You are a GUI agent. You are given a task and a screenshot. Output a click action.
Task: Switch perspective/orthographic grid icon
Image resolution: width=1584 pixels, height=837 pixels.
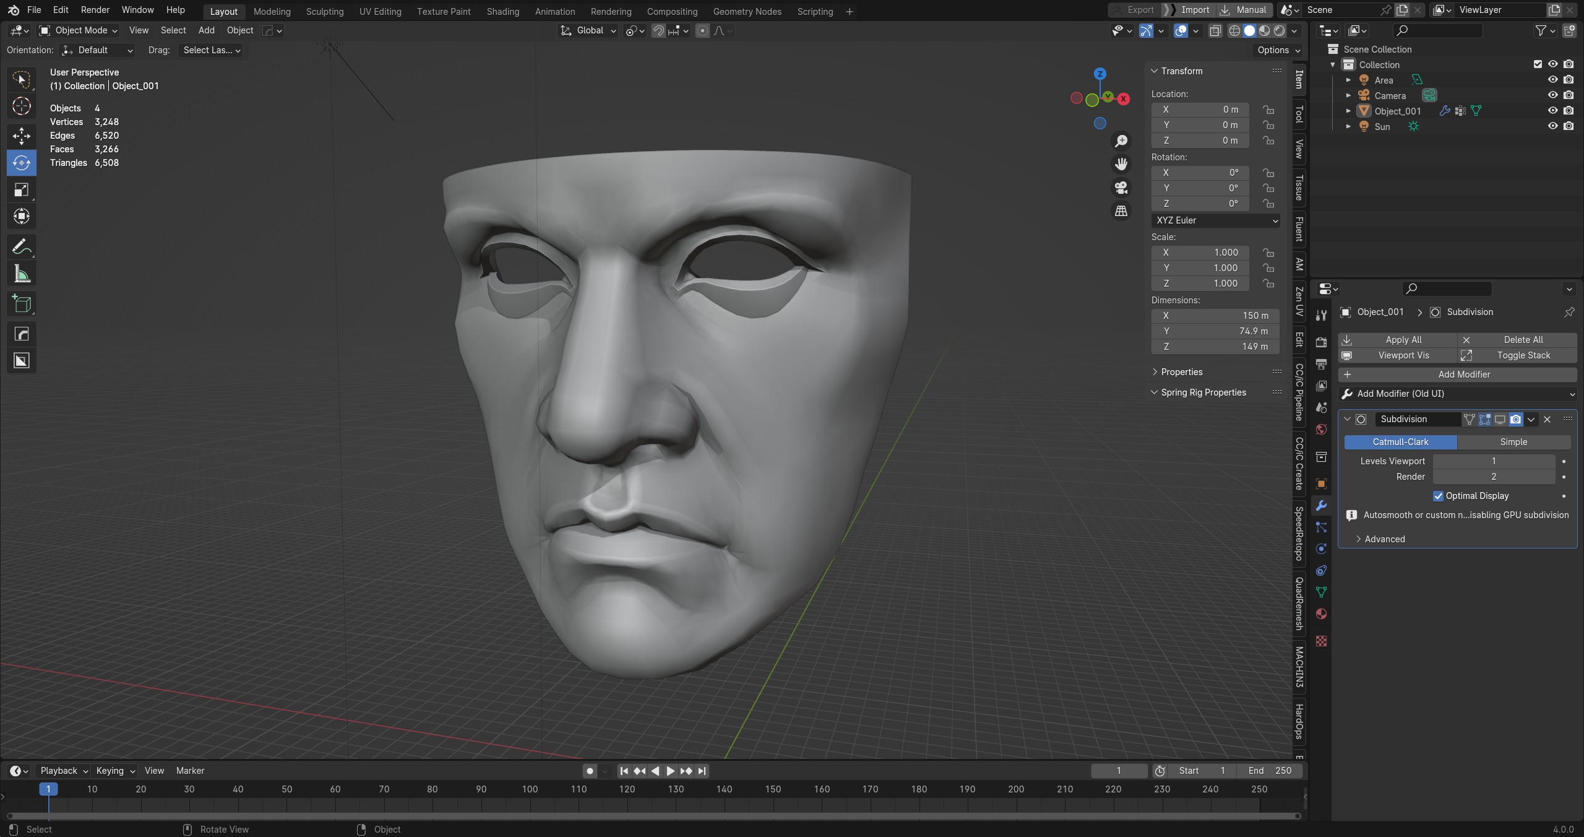(x=1121, y=211)
